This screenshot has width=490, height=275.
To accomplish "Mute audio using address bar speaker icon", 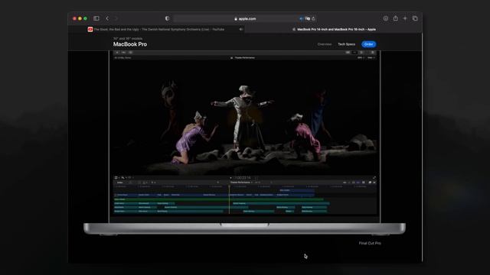I will [x=301, y=18].
